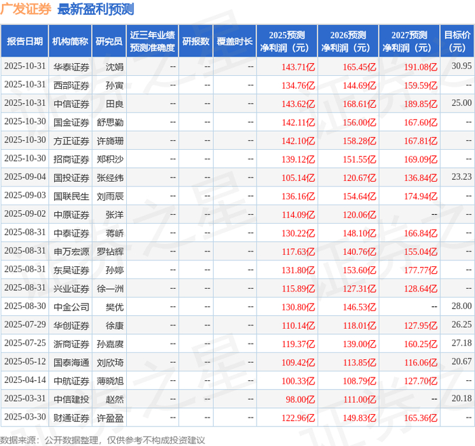This screenshot has height=446, width=475.
Task: Select the 西部证券 institution cell
Action: [71, 85]
